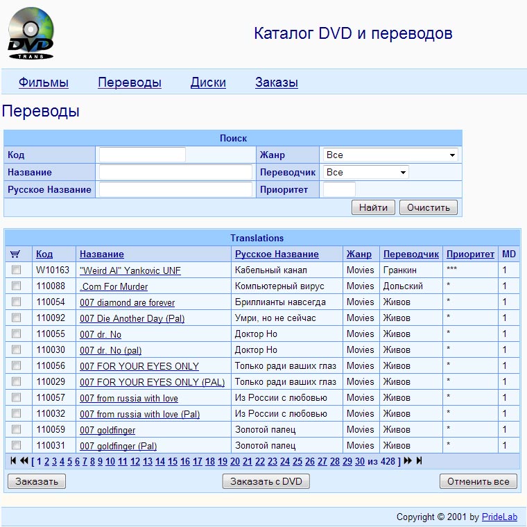Image resolution: width=527 pixels, height=527 pixels.
Task: Go to page 2
Action: [x=46, y=461]
